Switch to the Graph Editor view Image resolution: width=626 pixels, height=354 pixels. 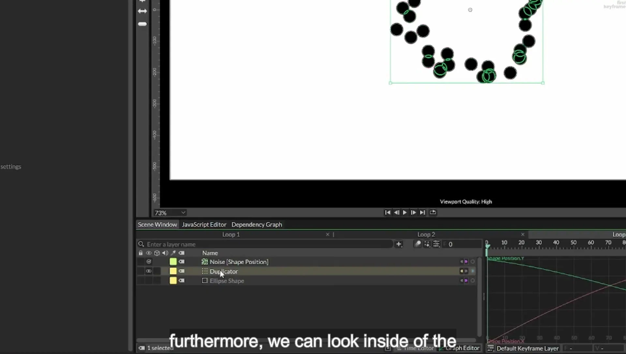459,348
